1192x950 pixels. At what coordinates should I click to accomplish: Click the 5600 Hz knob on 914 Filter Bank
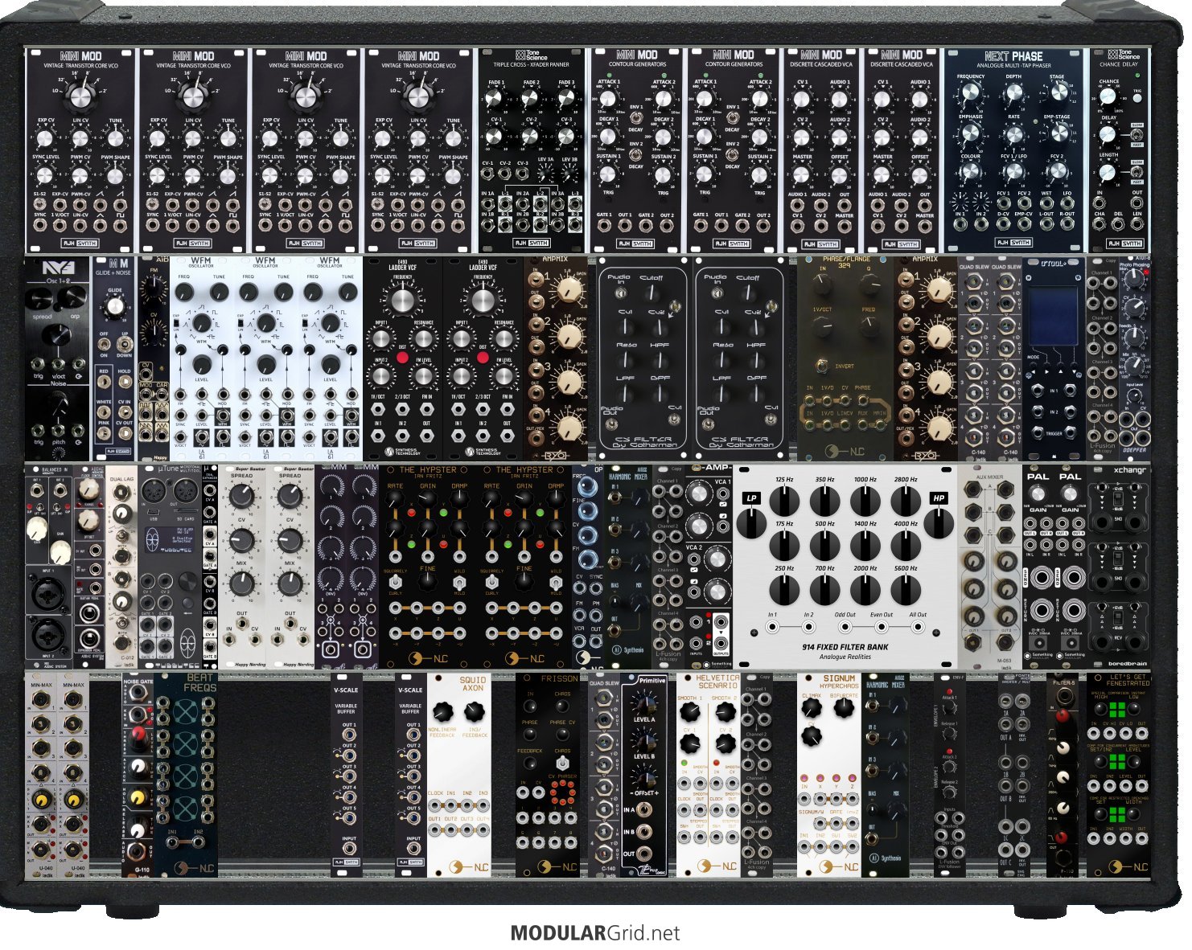pyautogui.click(x=905, y=591)
